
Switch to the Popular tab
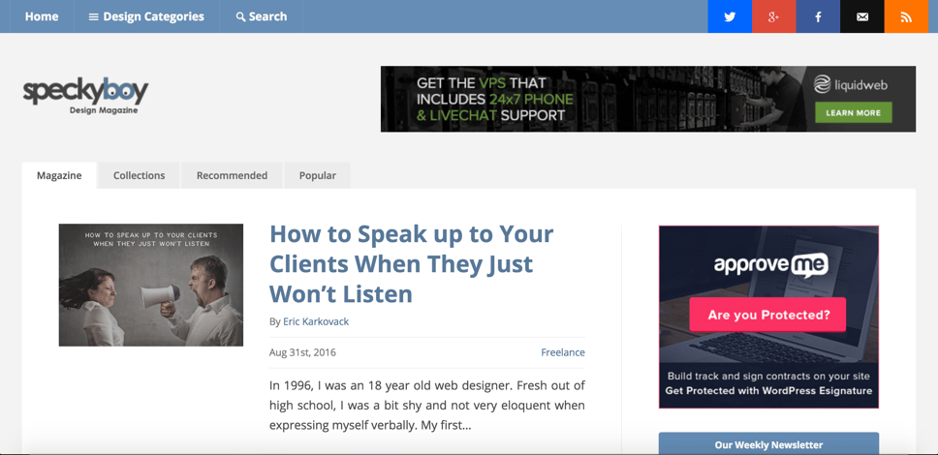click(317, 175)
